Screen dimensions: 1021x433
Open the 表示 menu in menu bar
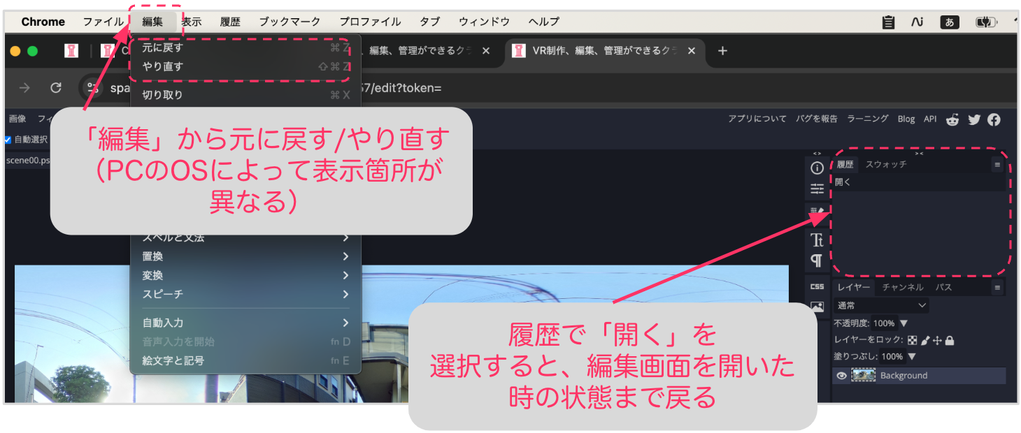192,22
